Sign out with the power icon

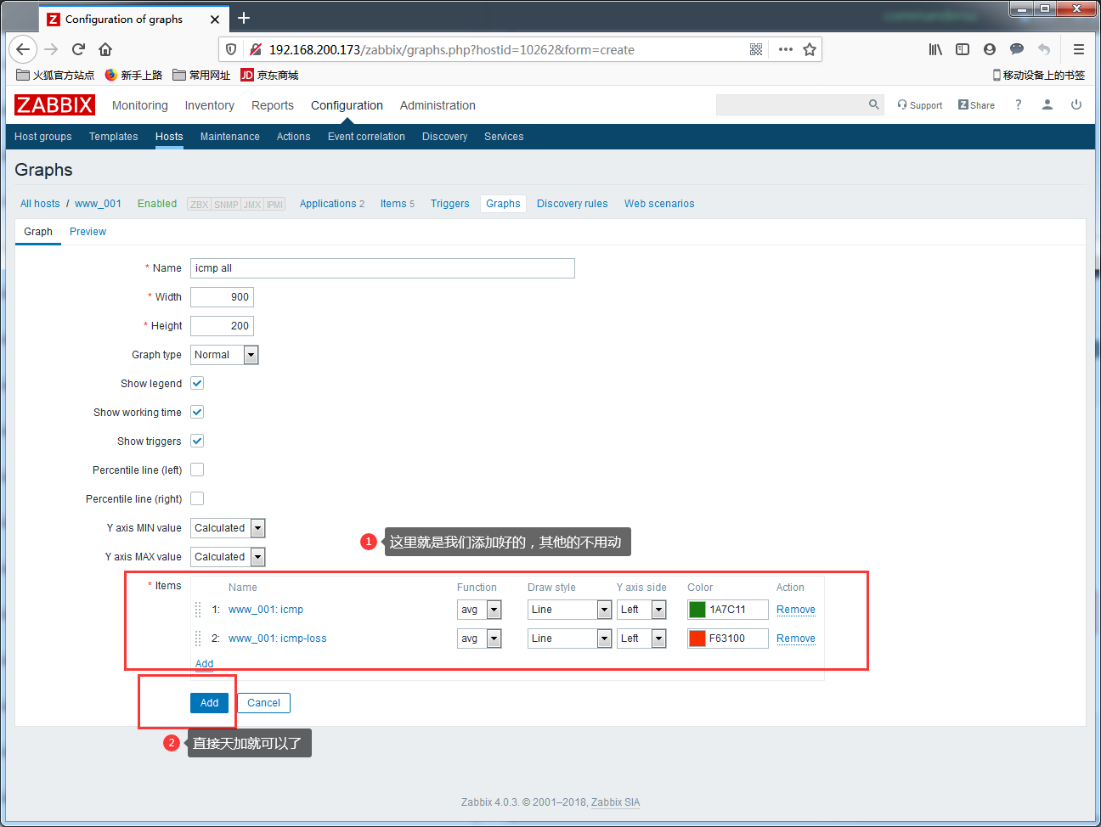tap(1076, 104)
